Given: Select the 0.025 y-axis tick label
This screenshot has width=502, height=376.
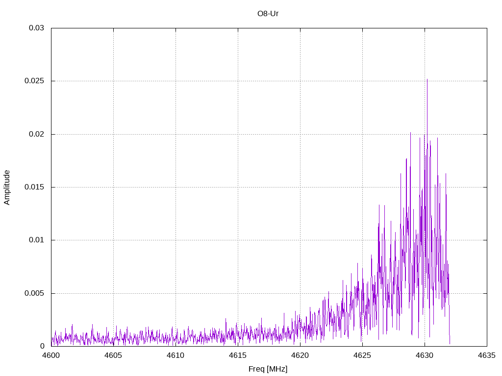Looking at the screenshot, I should pos(34,81).
